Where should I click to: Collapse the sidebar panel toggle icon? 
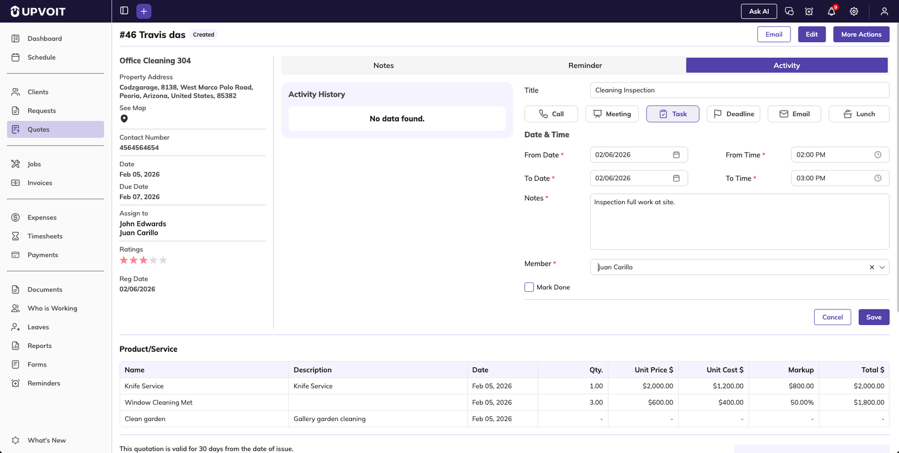[x=124, y=11]
